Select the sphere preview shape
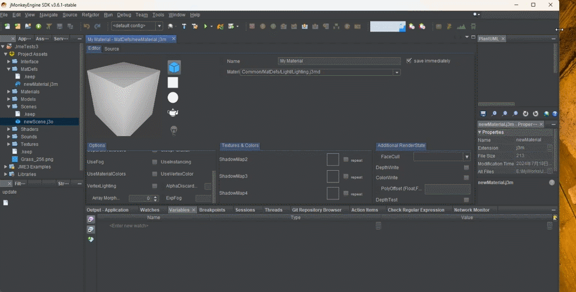Screen dimensions: 576x292 [173, 98]
